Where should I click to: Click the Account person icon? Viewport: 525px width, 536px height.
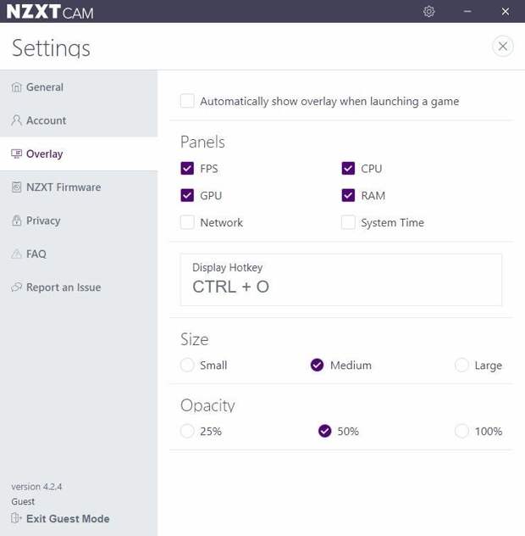[x=16, y=120]
